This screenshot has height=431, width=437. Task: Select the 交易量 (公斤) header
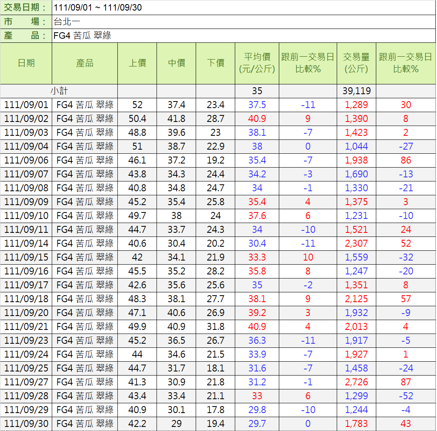tap(356, 63)
